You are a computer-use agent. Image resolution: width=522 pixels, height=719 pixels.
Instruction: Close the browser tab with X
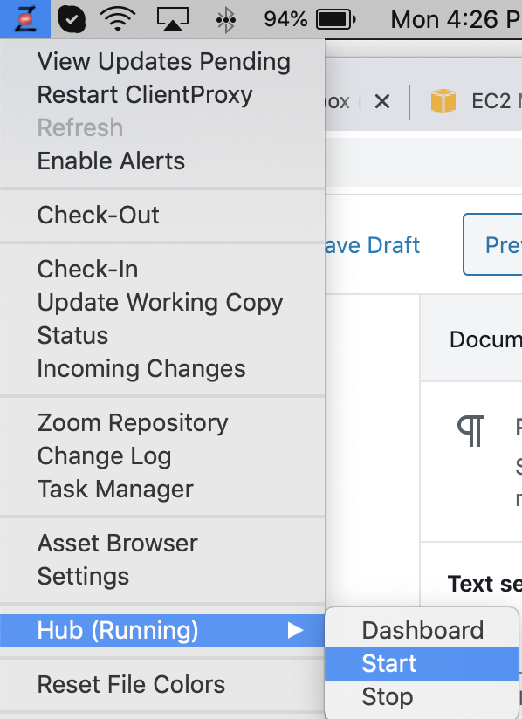coord(382,101)
